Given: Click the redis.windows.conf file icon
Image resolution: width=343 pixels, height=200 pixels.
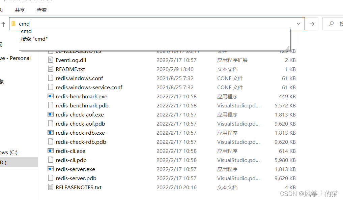Looking at the screenshot, I should (x=51, y=78).
